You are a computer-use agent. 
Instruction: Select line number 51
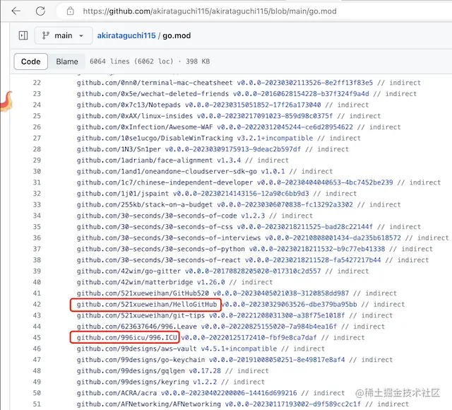[x=37, y=404]
